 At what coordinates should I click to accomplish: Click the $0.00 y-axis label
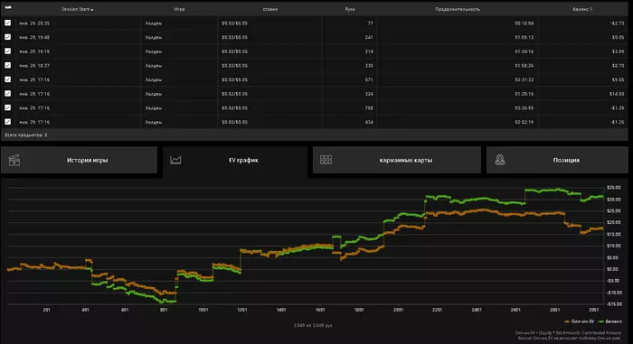[613, 269]
